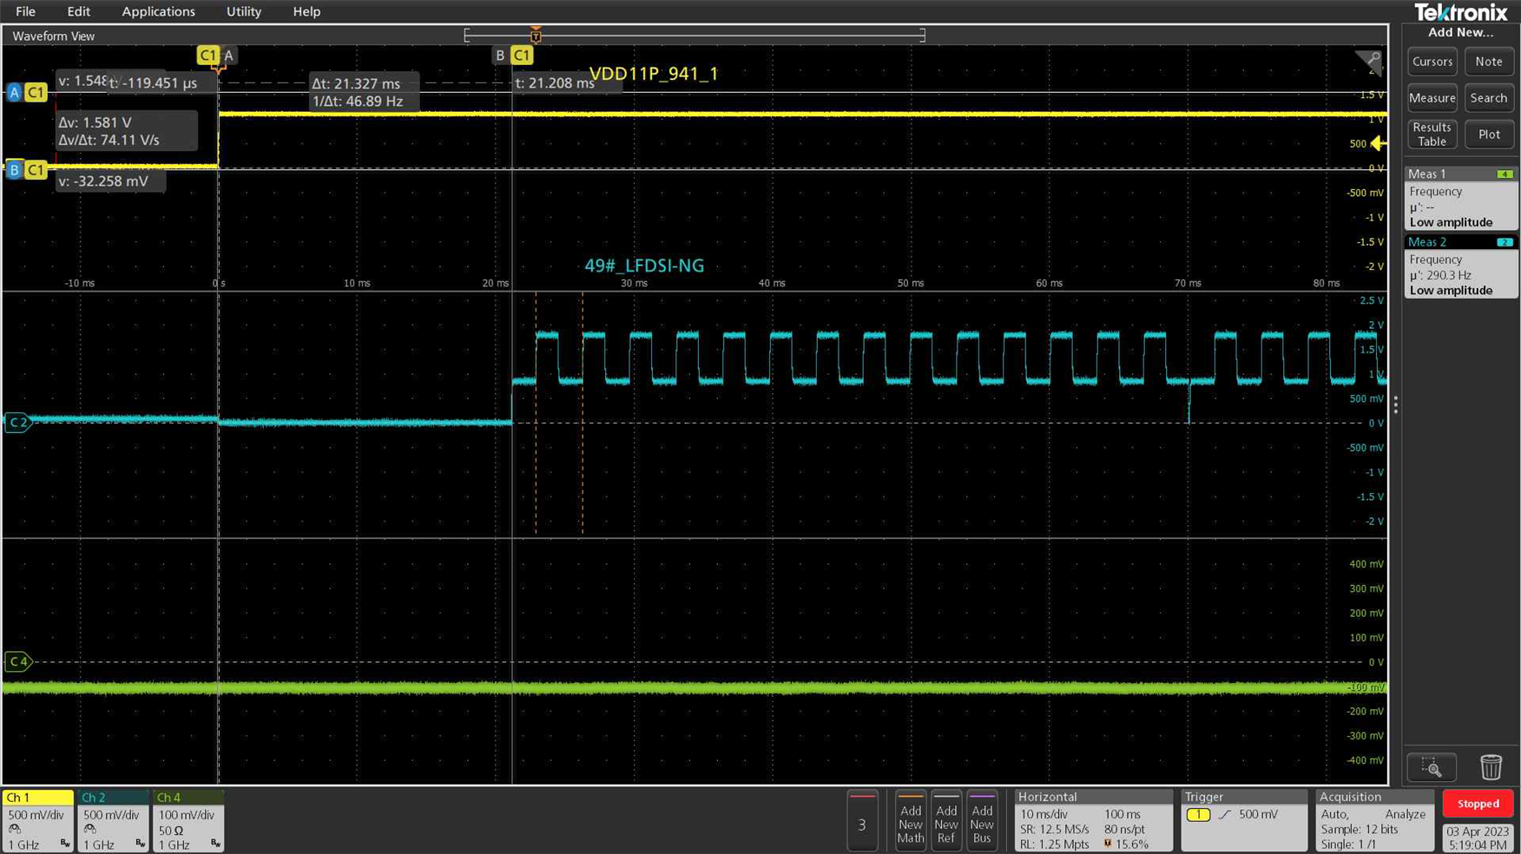Add channel 3 button
Screen dimensions: 1521x854
click(862, 821)
